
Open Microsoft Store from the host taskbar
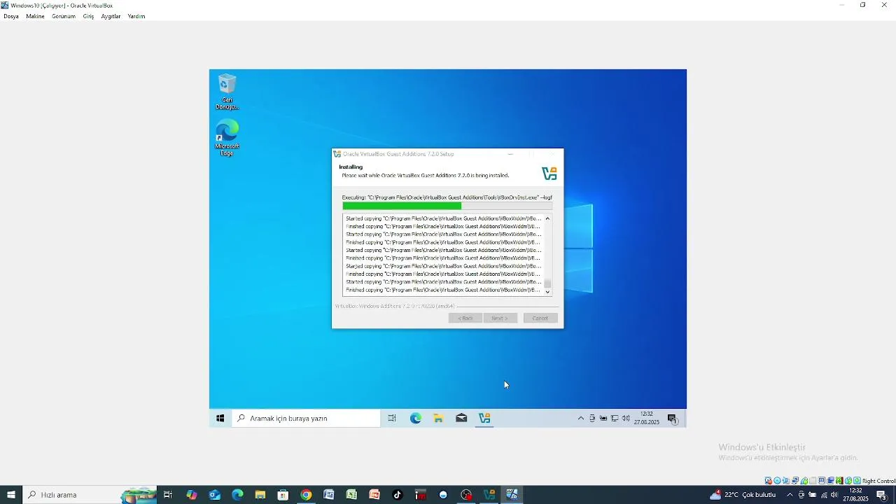[x=283, y=495]
